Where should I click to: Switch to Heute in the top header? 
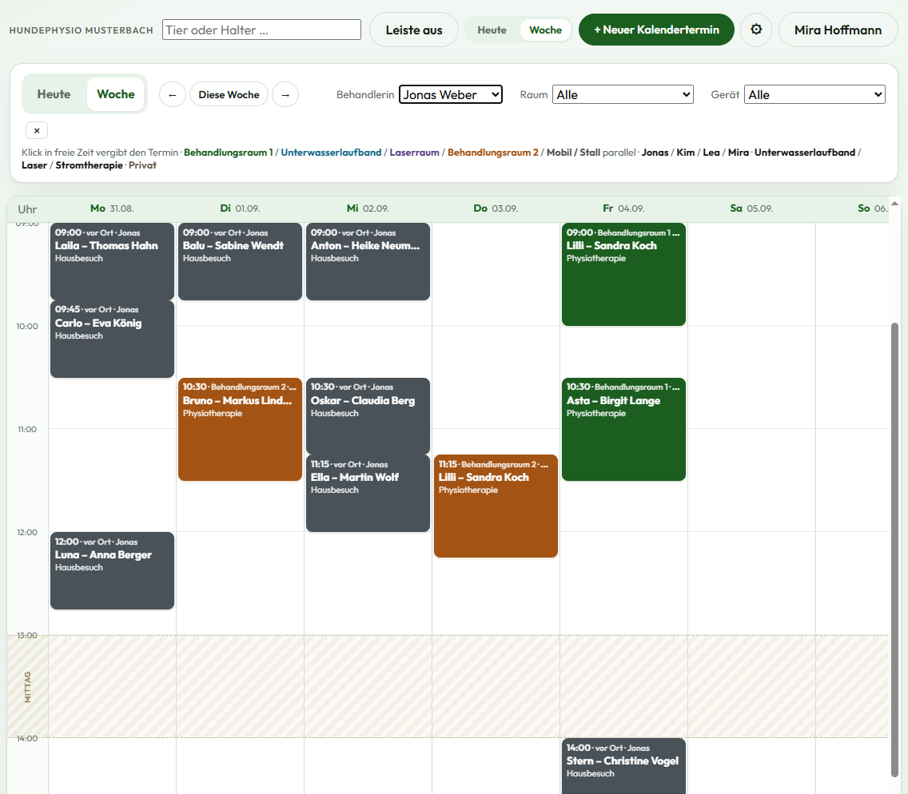point(492,30)
